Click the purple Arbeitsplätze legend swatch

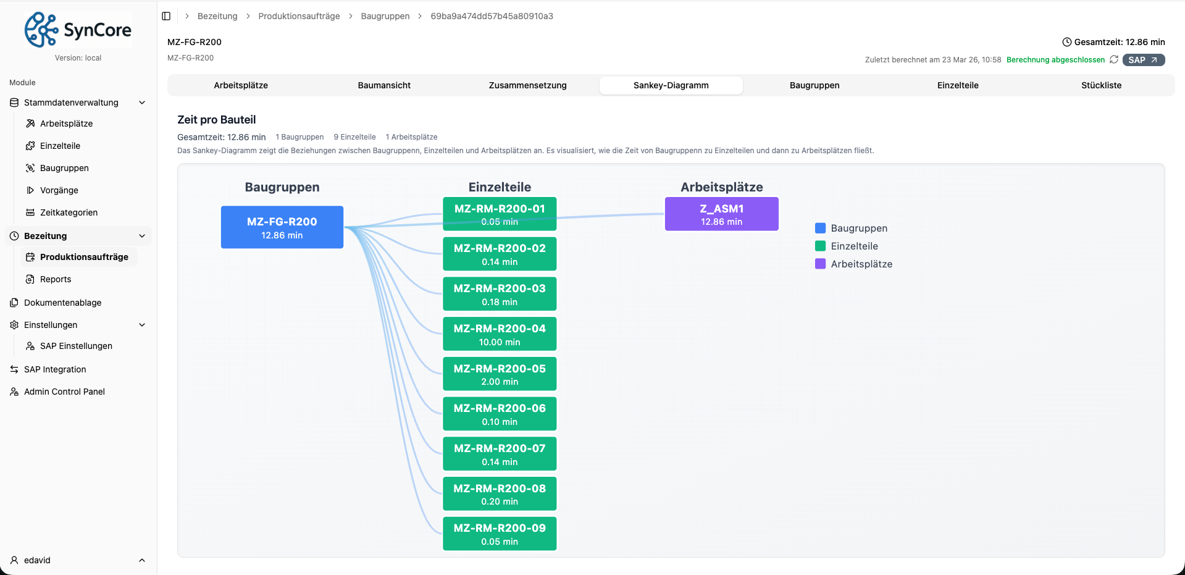[x=820, y=264]
